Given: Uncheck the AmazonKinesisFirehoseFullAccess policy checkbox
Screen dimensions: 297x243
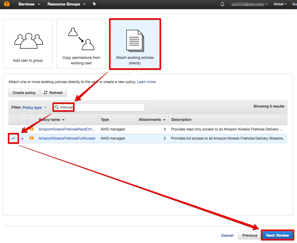Looking at the screenshot, I should pyautogui.click(x=13, y=138).
